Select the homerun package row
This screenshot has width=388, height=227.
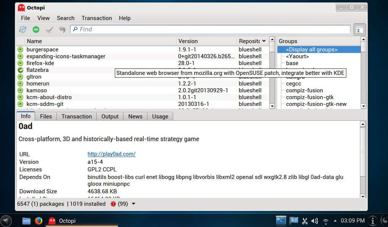click(x=143, y=84)
